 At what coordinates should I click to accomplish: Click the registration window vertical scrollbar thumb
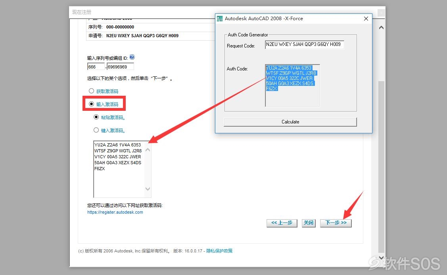point(381,166)
